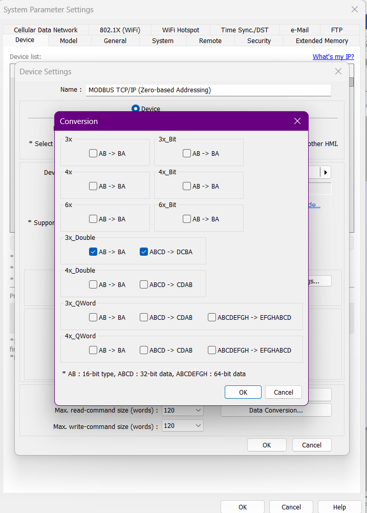Open the What's my IP? link

(333, 56)
